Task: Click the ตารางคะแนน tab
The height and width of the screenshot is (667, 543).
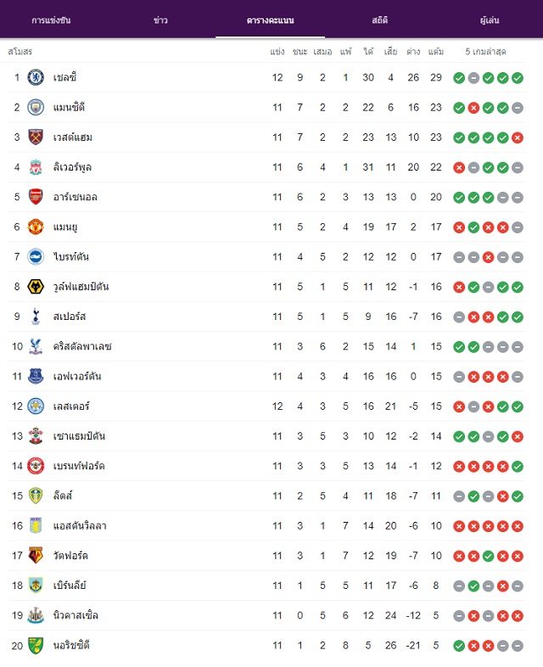Action: pyautogui.click(x=271, y=20)
